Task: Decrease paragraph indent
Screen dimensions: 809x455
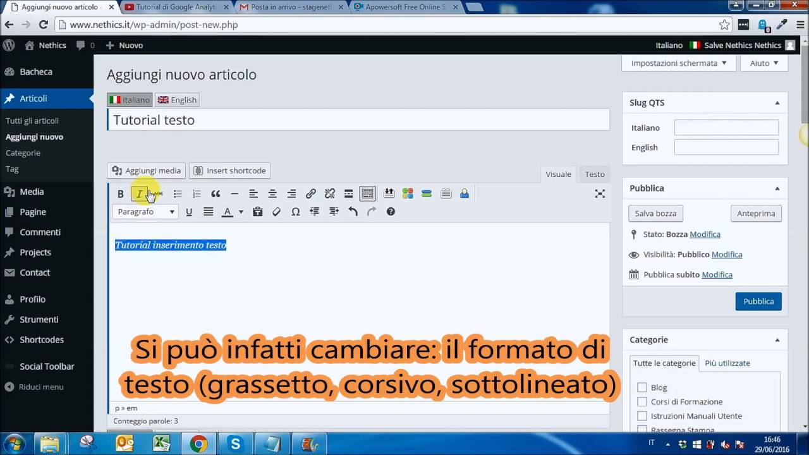Action: [x=314, y=212]
